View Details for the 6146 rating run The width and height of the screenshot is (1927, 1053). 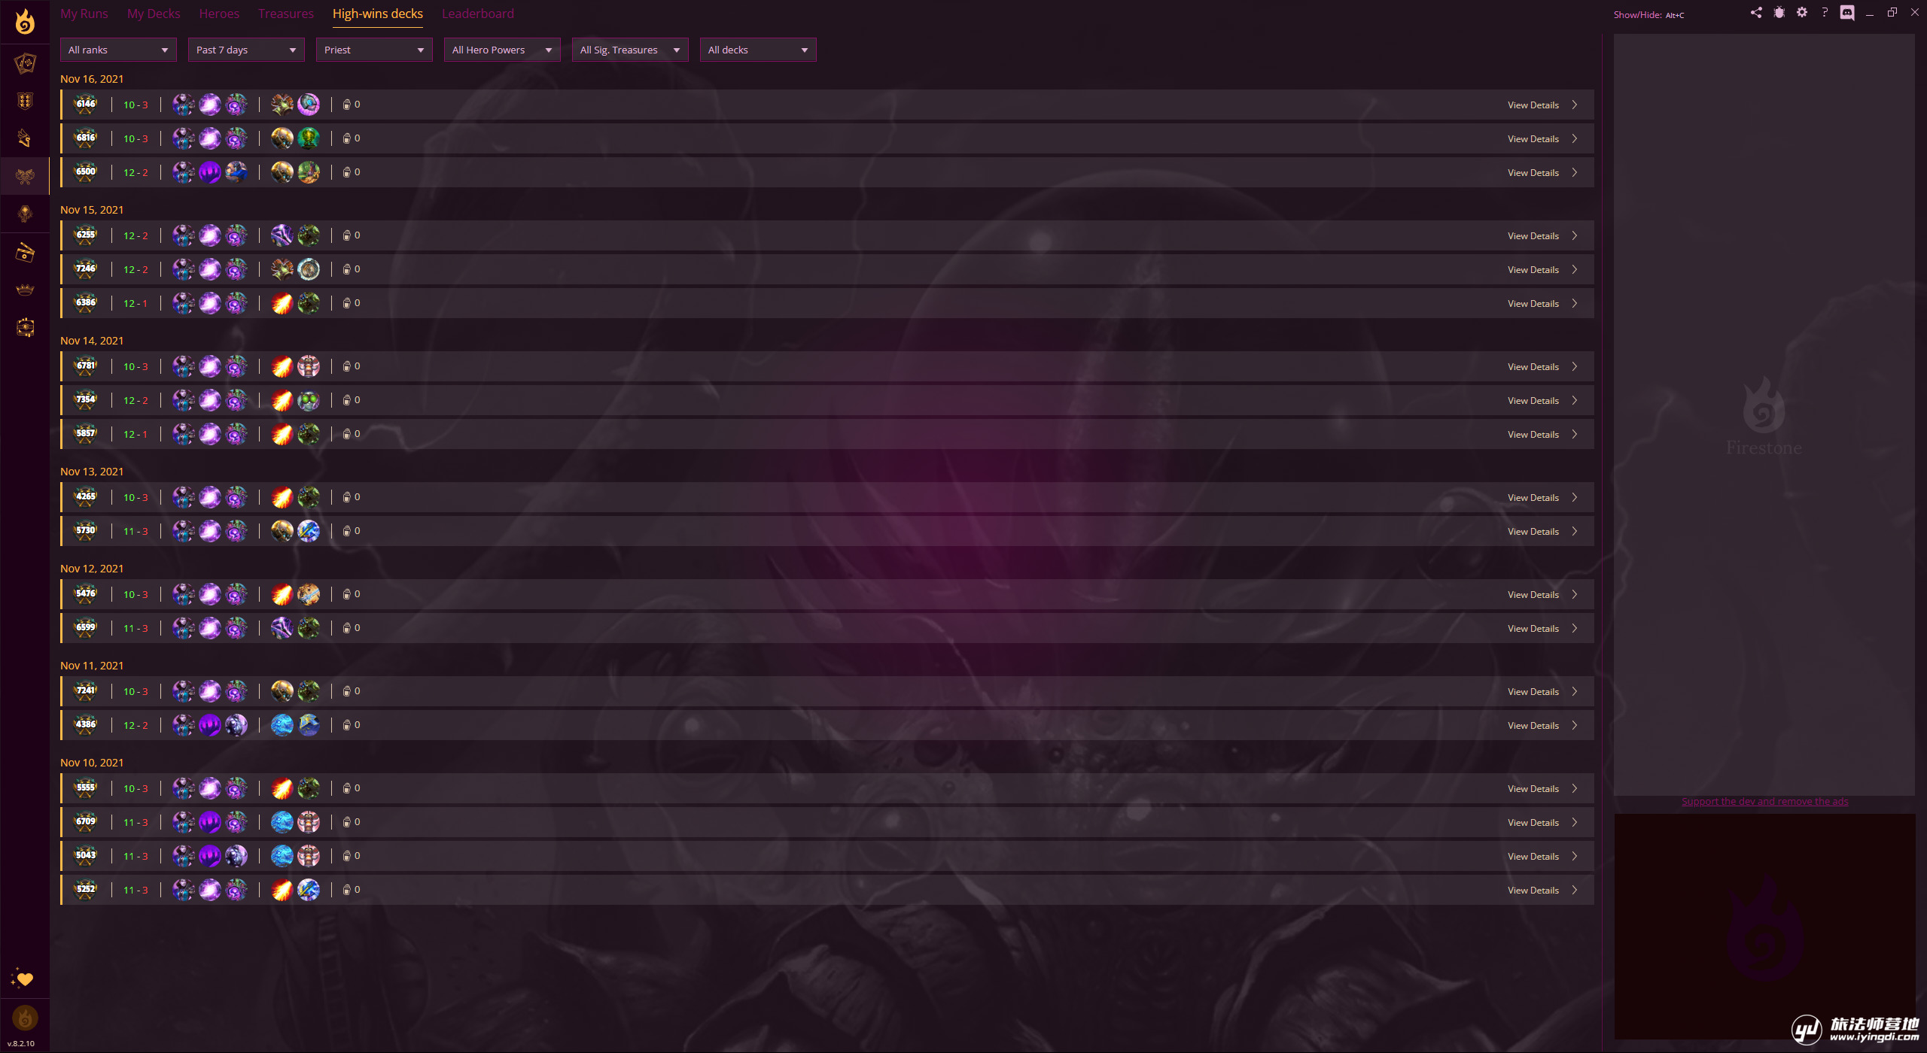[x=1533, y=105]
